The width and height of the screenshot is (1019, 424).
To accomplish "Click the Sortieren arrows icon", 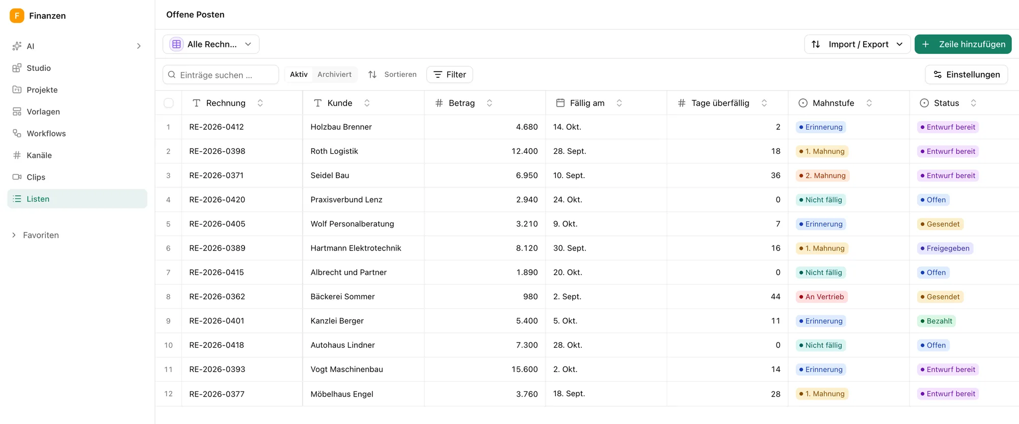I will pos(372,75).
